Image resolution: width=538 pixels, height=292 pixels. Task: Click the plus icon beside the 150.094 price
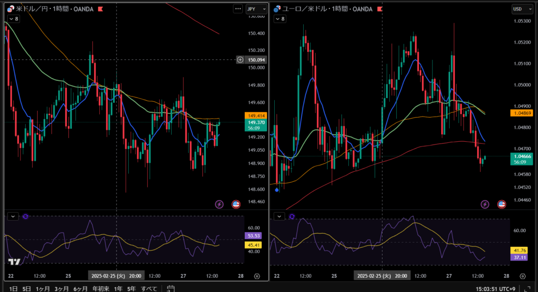[240, 60]
